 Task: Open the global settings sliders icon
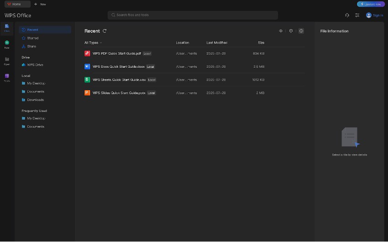tap(357, 15)
